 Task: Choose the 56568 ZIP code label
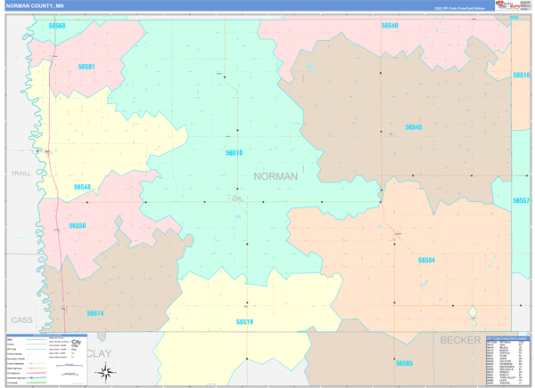point(57,26)
